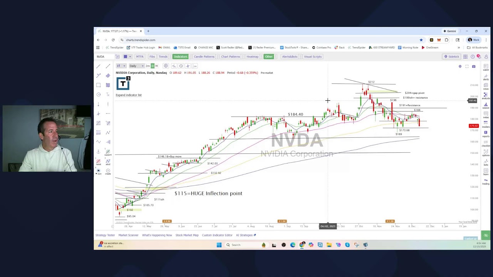This screenshot has width=493, height=277.
Task: Open Chart Patterns options dots menu
Action: pos(243,57)
